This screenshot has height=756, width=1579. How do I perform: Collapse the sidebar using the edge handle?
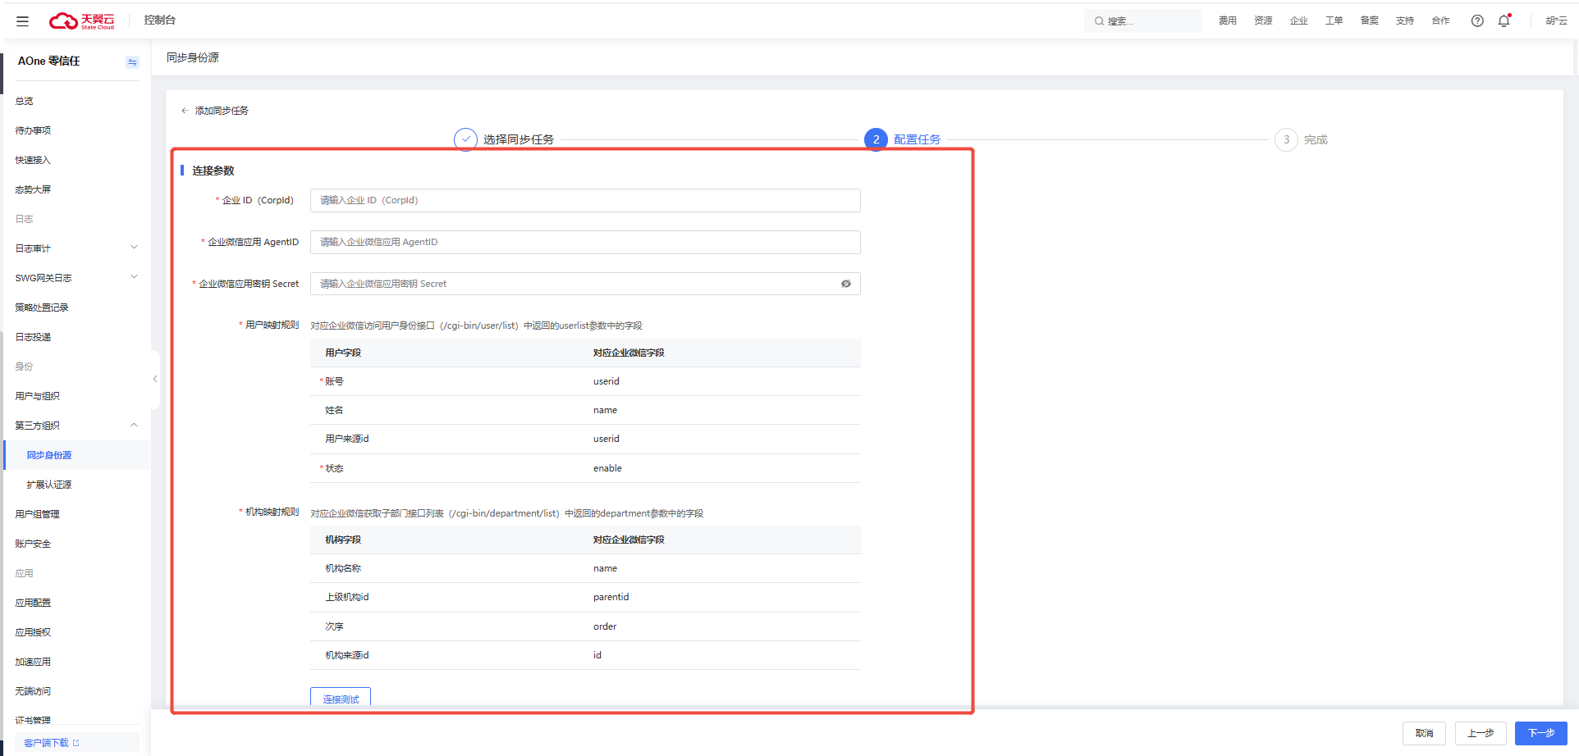pyautogui.click(x=155, y=379)
